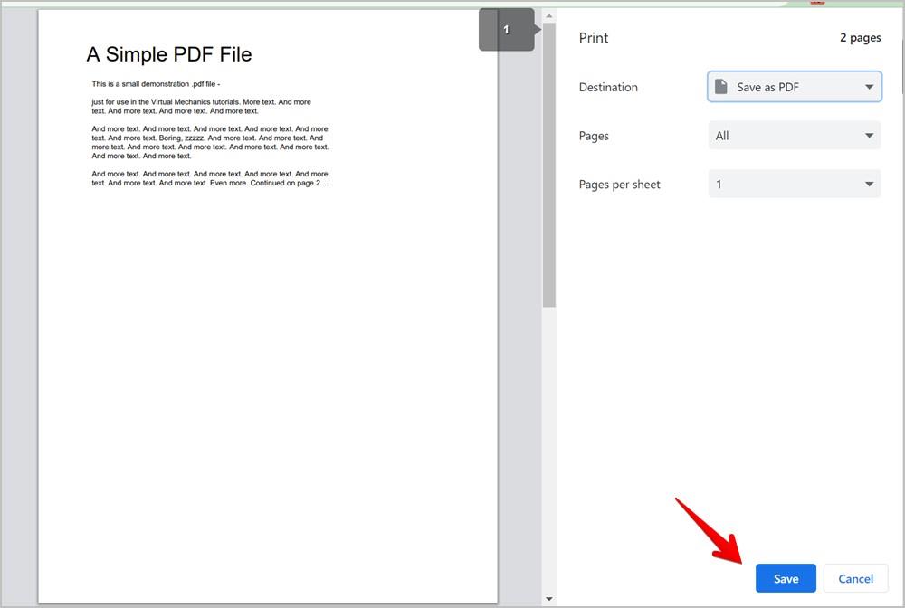Click the 'Print' dialog title

[x=594, y=38]
